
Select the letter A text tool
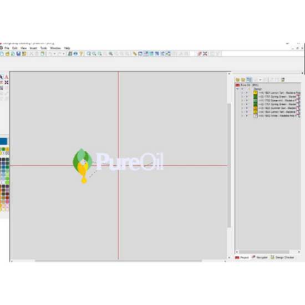7,77
